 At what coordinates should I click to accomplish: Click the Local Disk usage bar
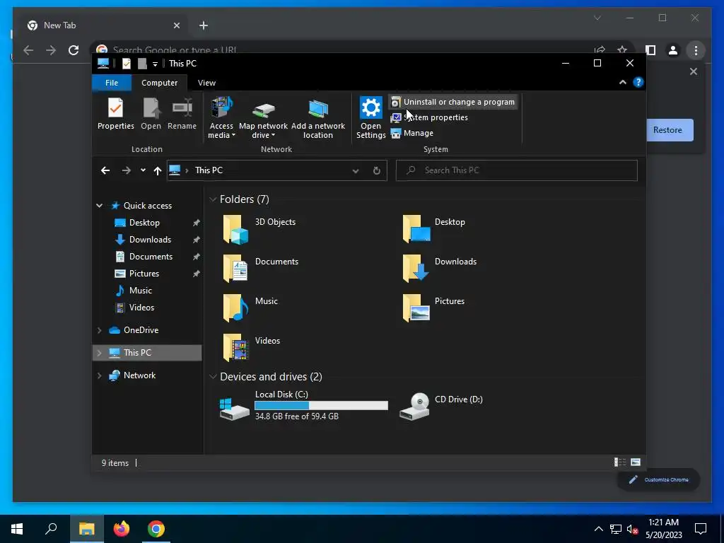click(x=322, y=405)
